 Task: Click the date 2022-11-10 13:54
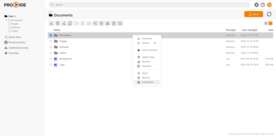click(249, 41)
